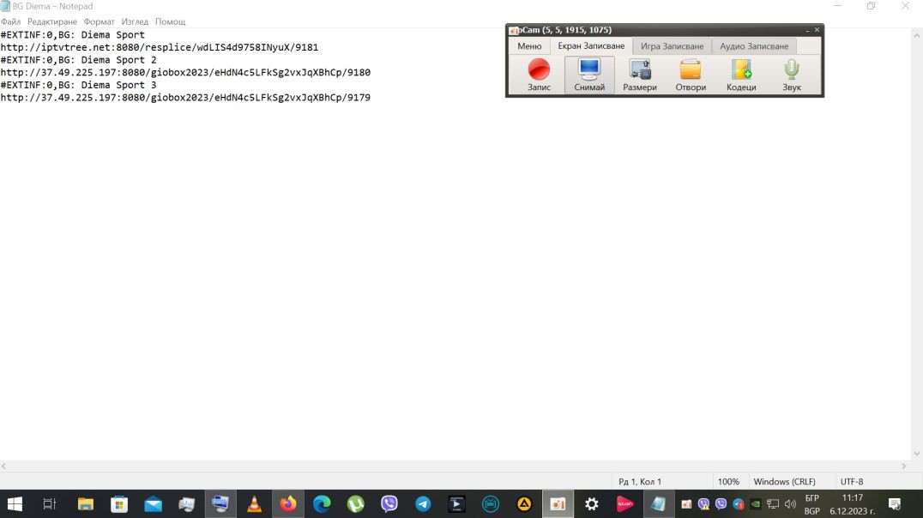Switch to Екран Записване tab
Screen dimensions: 923x518
pyautogui.click(x=591, y=46)
